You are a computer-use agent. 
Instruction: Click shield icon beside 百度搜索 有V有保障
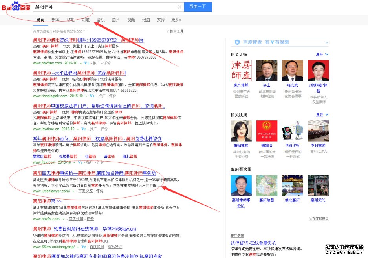(x=237, y=42)
